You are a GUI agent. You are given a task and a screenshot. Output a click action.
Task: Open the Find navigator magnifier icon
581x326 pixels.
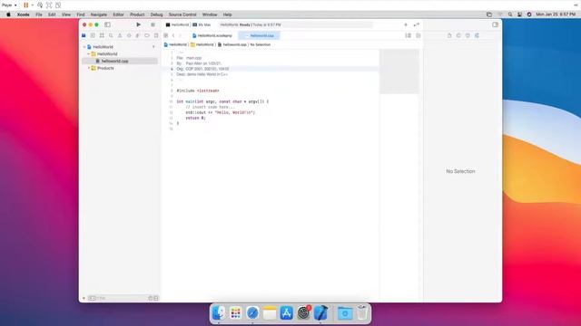[111, 35]
